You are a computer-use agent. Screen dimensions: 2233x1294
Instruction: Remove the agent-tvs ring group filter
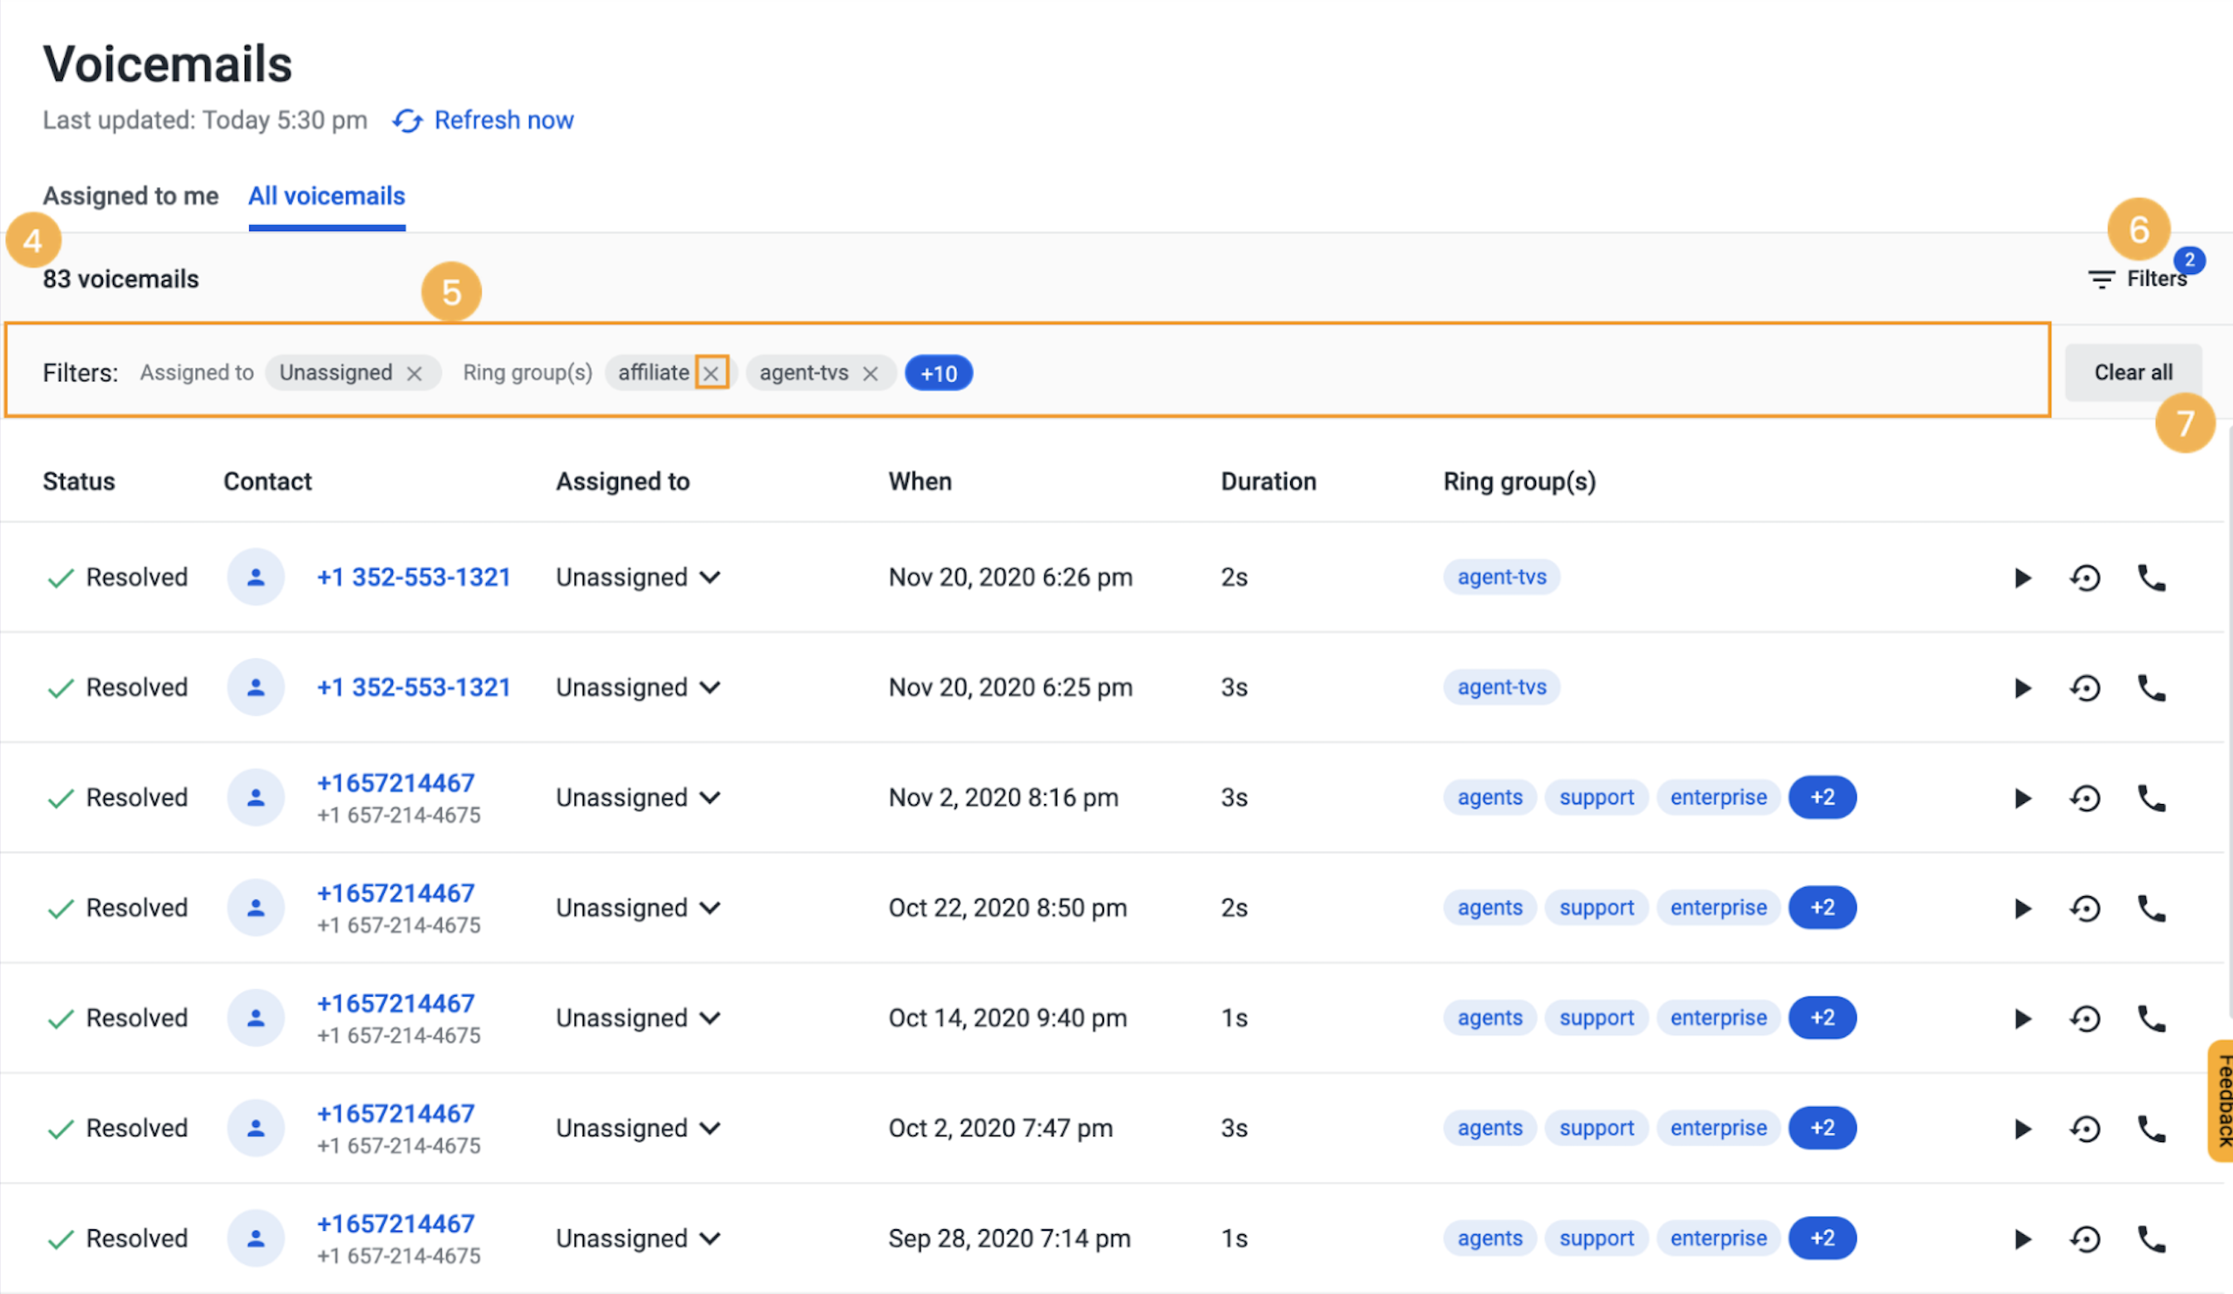(x=870, y=374)
